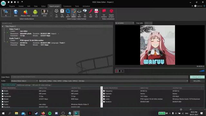
Task: Select the File's information tab
Action: point(9,85)
